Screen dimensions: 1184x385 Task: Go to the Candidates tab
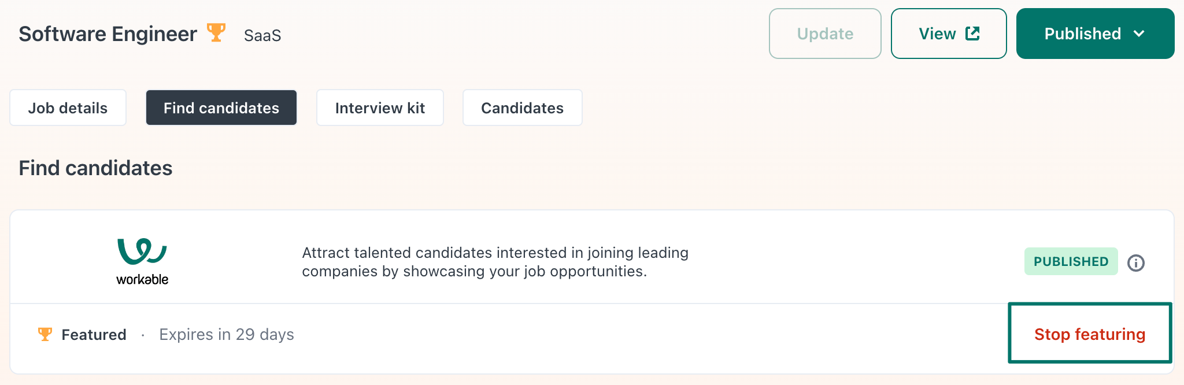[x=522, y=108]
